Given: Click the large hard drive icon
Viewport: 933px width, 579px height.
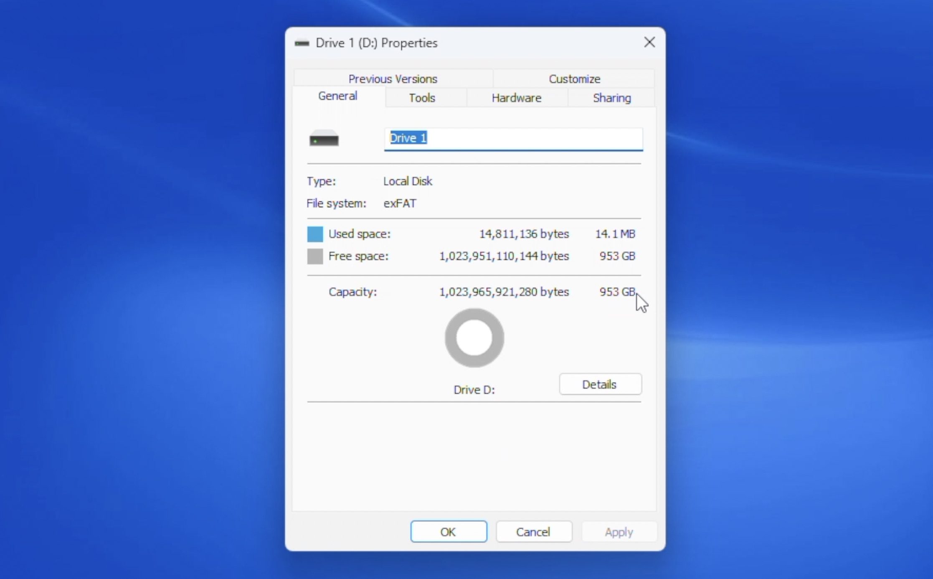Looking at the screenshot, I should pos(324,138).
